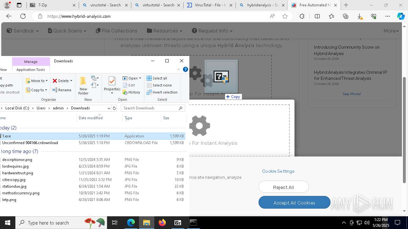Open Task View on taskbar

tap(115, 223)
